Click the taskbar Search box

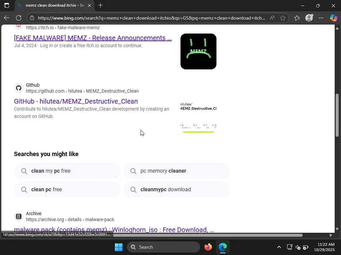click(163, 247)
